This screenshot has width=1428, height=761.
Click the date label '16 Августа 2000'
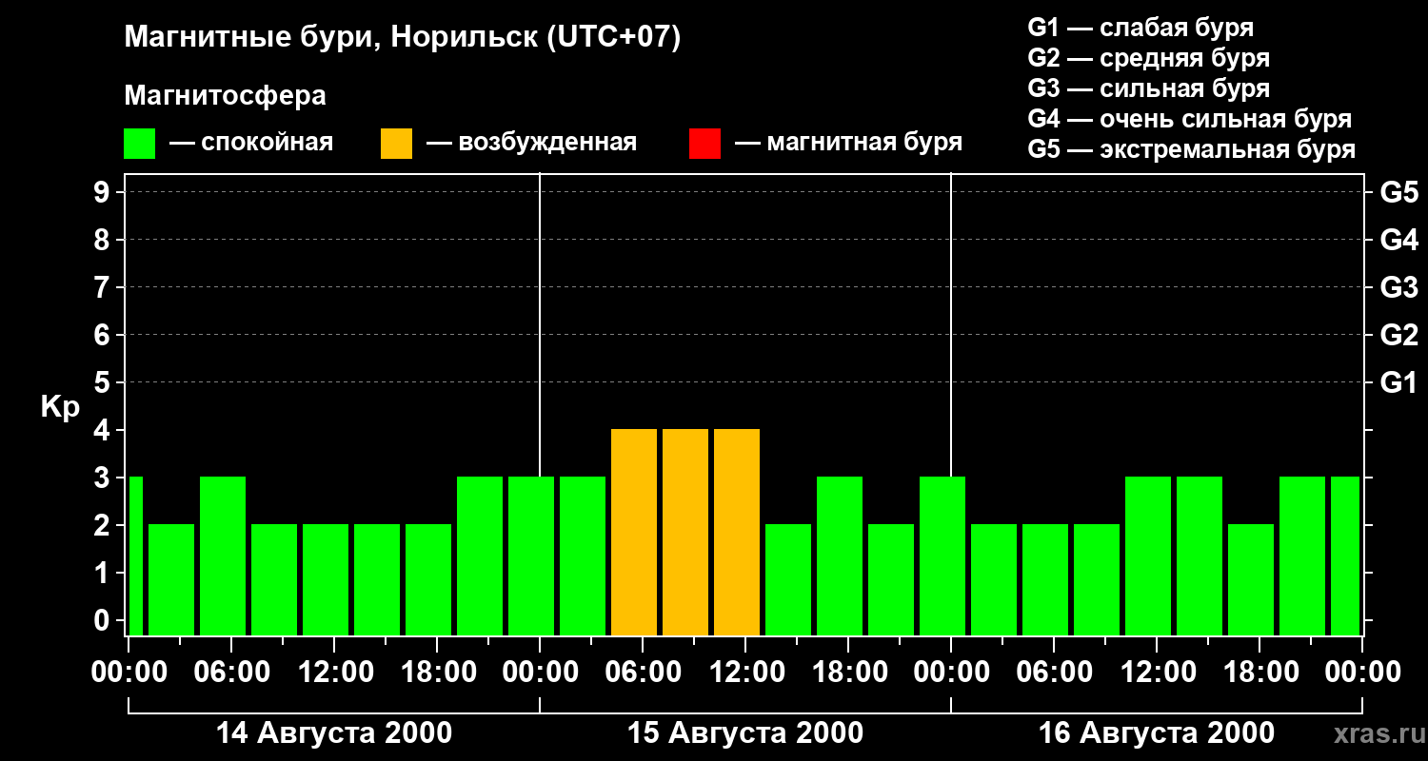[x=1157, y=733]
